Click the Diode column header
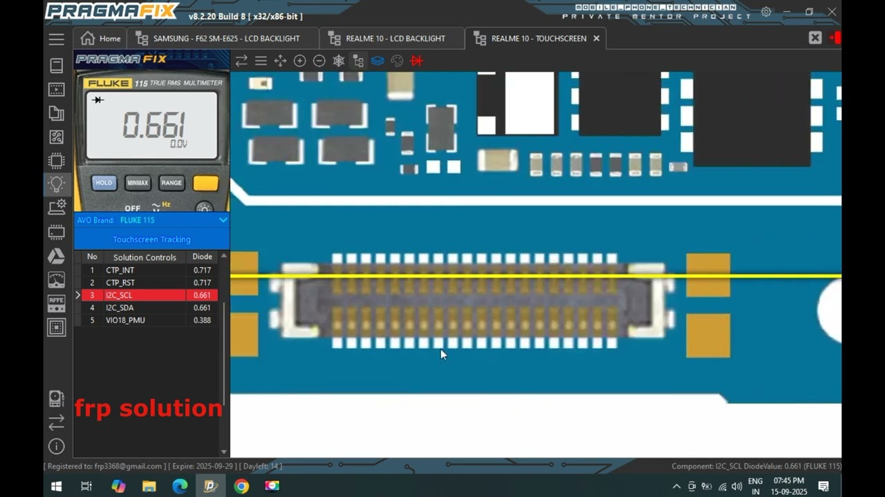This screenshot has width=885, height=497. [202, 257]
